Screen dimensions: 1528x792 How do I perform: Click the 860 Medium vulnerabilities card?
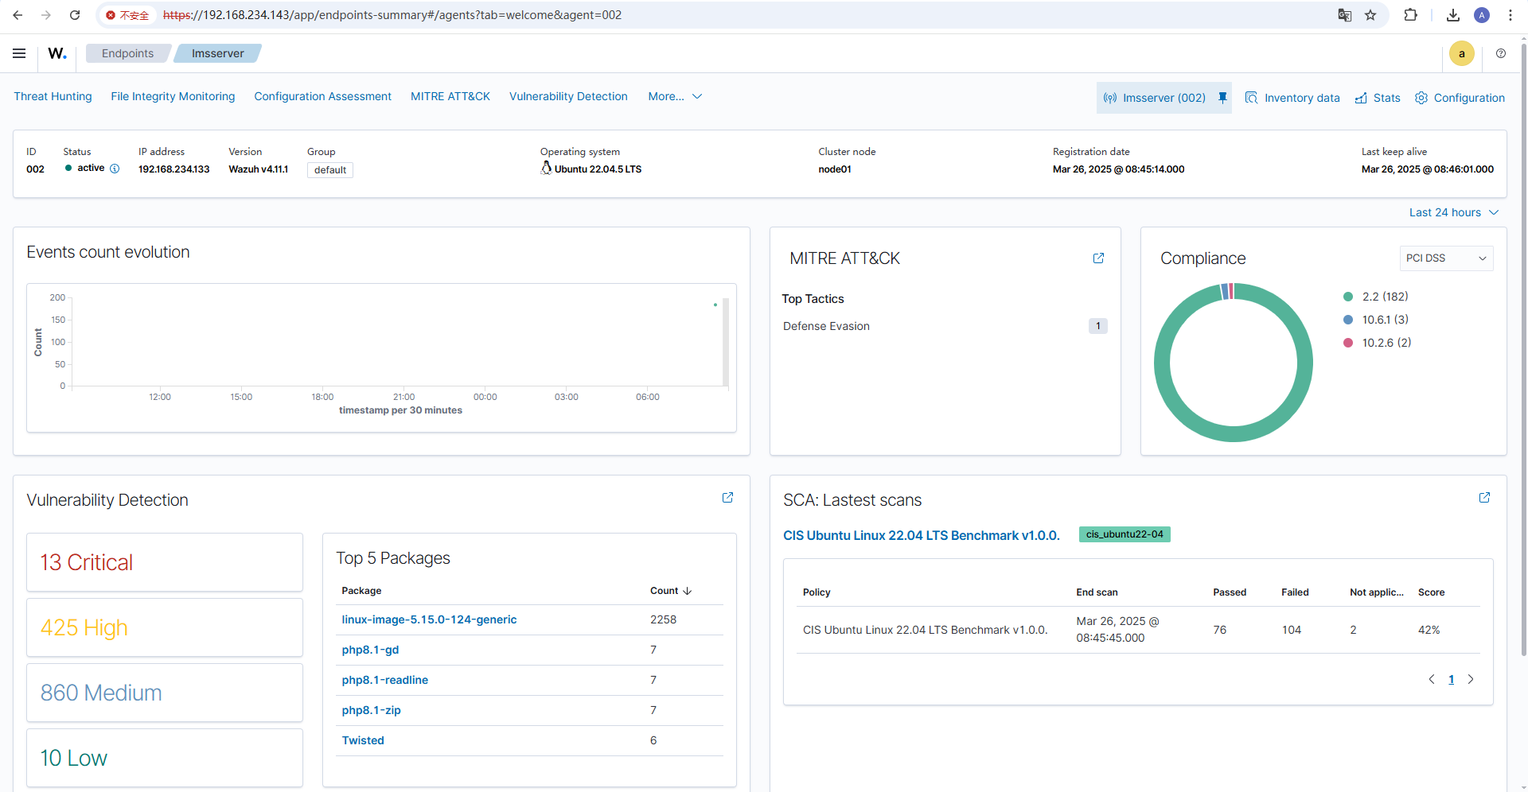click(x=165, y=693)
